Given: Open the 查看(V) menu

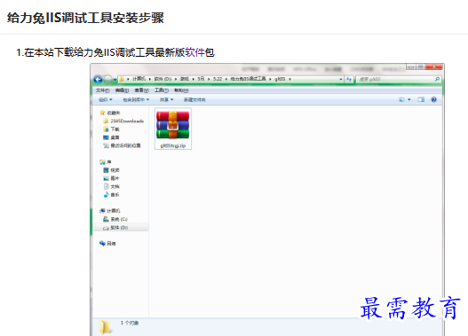Looking at the screenshot, I should point(141,90).
